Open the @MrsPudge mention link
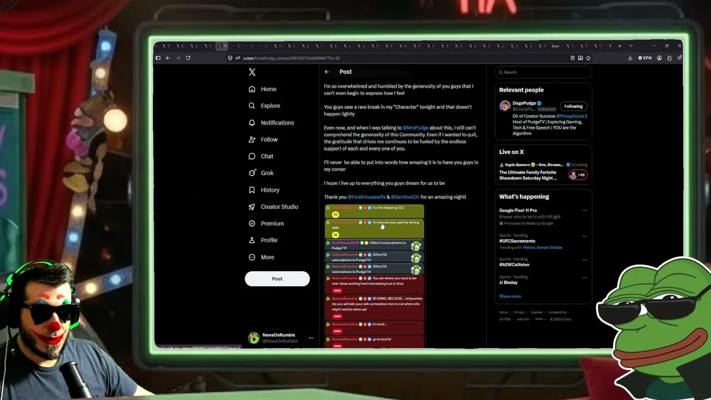Screen dimensions: 711x400 coord(415,128)
